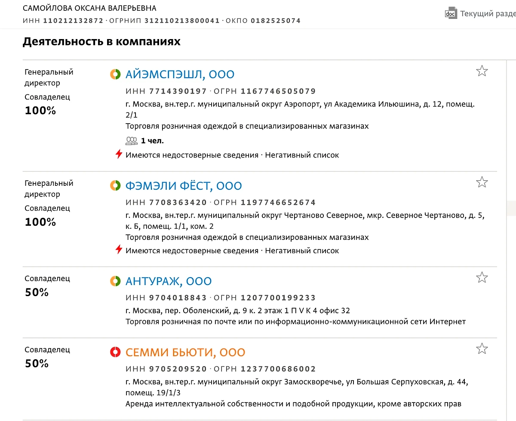Screen dimensions: 516x421
Task: Click the red status icon of СЕММИ БЬЮТИ, ООО
Action: pos(115,351)
